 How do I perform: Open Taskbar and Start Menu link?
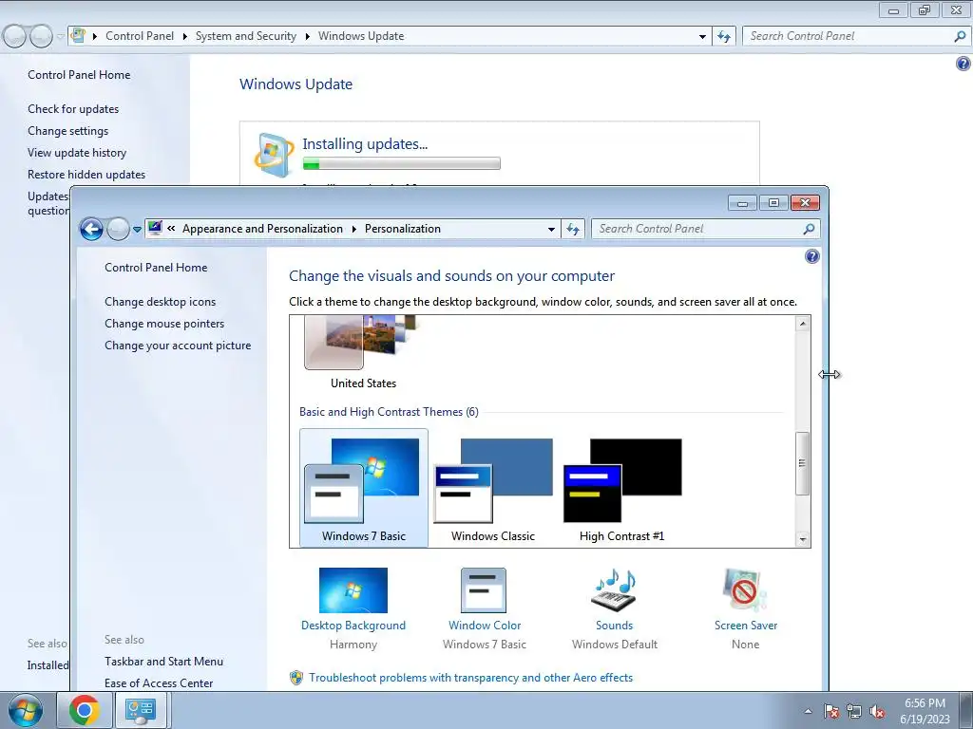pos(163,662)
